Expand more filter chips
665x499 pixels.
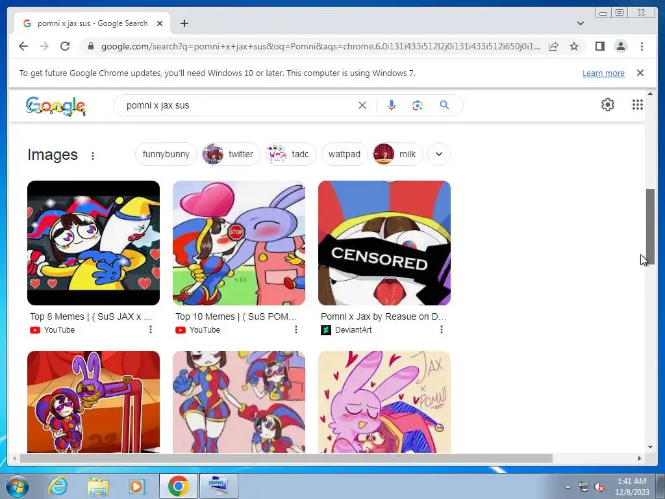439,154
